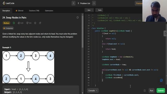Add problem to favorites star
Screen dimensions: 167x94
[35, 23]
